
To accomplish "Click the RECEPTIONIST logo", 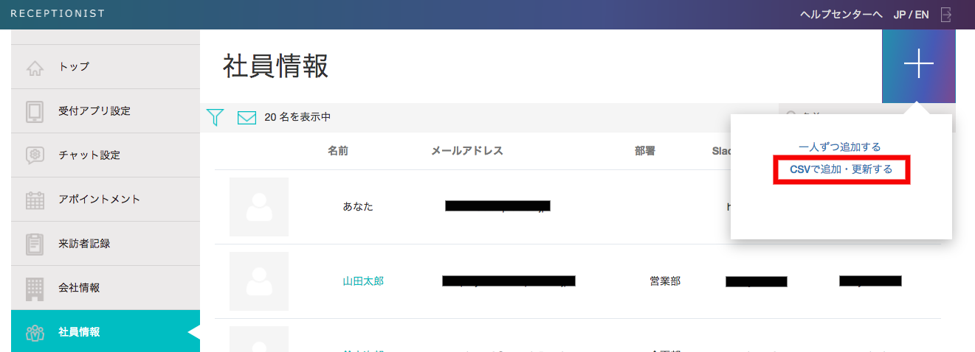I will 58,14.
